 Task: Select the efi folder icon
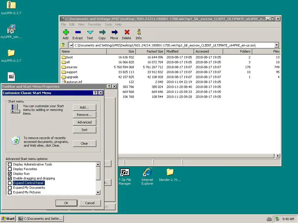coord(63,62)
